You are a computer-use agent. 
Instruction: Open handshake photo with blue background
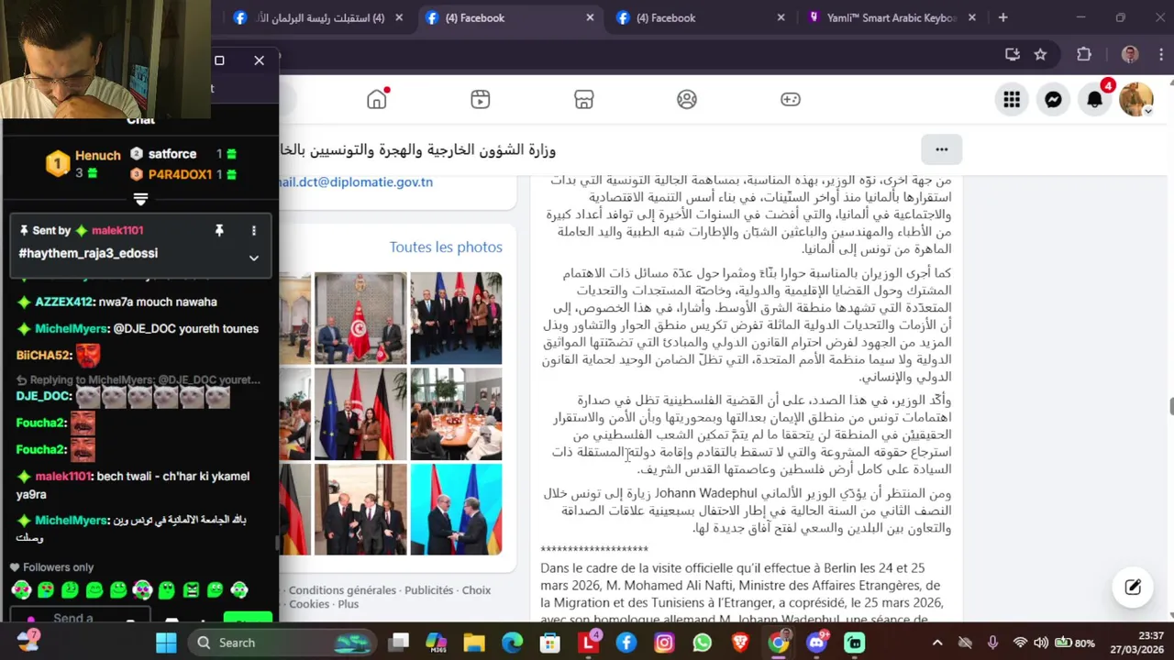point(456,509)
